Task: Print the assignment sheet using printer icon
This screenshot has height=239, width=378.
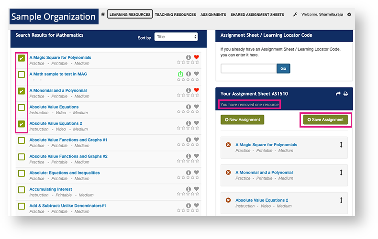Action: 345,94
